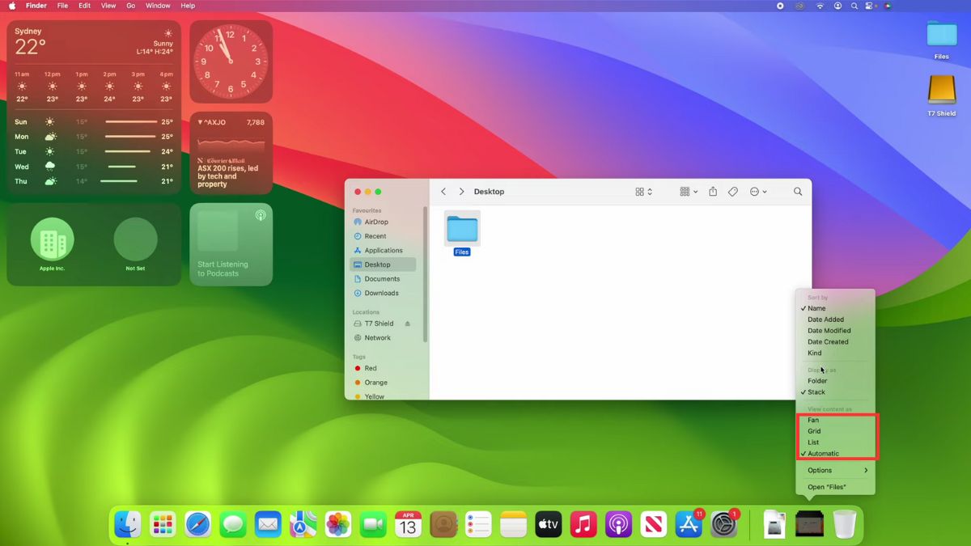The width and height of the screenshot is (971, 546).
Task: Set View content as Grid
Action: point(813,431)
